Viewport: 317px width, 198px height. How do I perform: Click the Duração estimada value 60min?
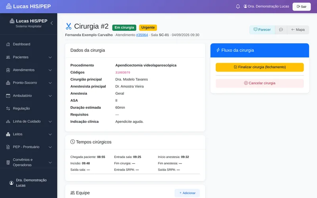pyautogui.click(x=120, y=107)
